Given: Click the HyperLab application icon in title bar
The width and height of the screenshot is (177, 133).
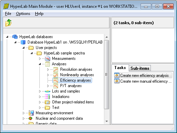Looking at the screenshot, I should click(x=6, y=6).
